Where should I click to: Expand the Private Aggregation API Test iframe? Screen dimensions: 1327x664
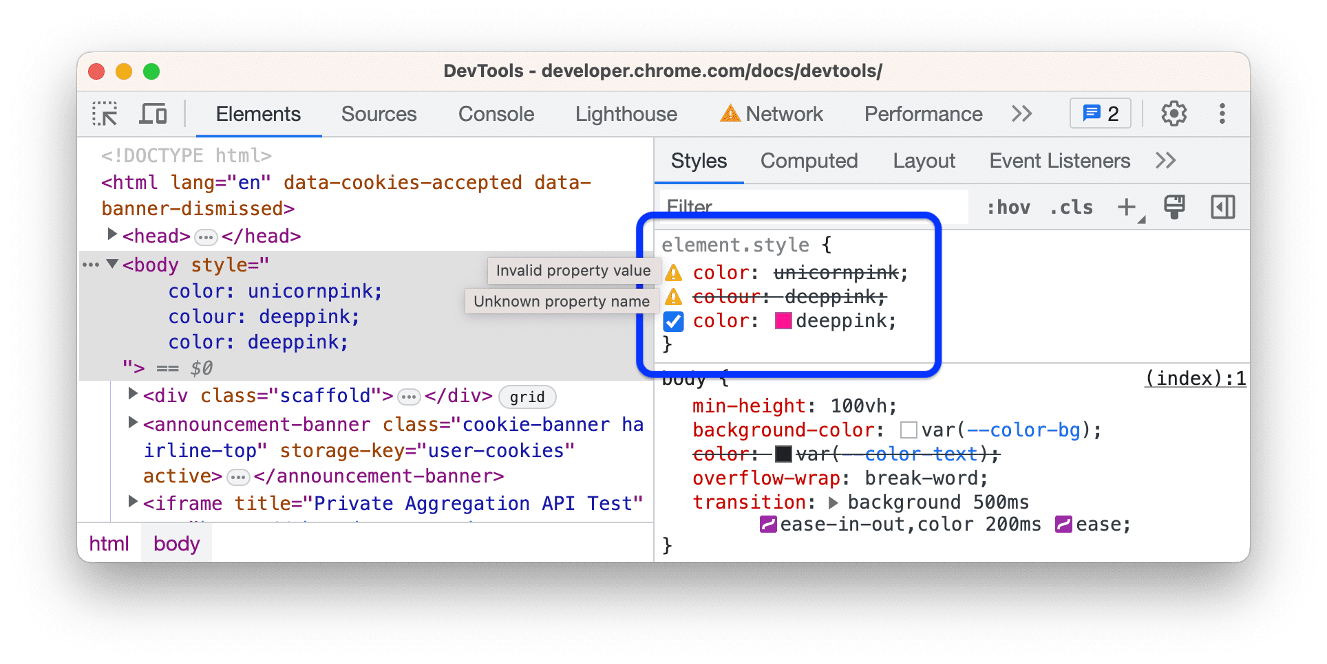click(x=133, y=501)
